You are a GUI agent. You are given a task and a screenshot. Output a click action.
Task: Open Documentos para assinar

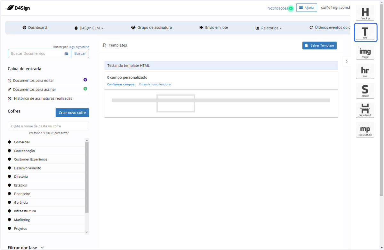[x=35, y=90]
